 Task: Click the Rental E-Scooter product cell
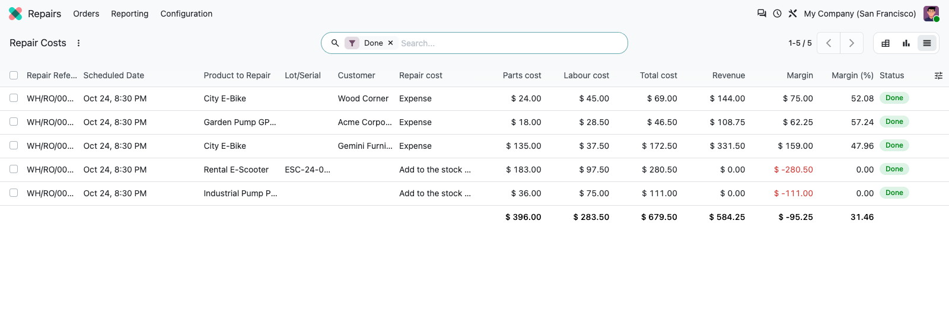pos(236,170)
